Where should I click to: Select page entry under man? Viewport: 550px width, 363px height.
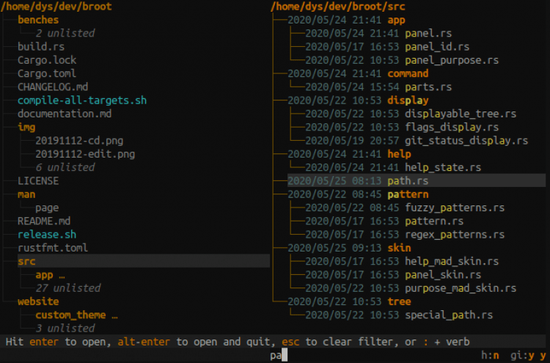pyautogui.click(x=47, y=208)
